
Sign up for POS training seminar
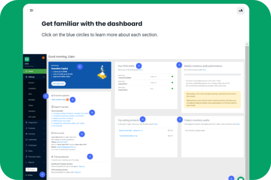click(78, 172)
